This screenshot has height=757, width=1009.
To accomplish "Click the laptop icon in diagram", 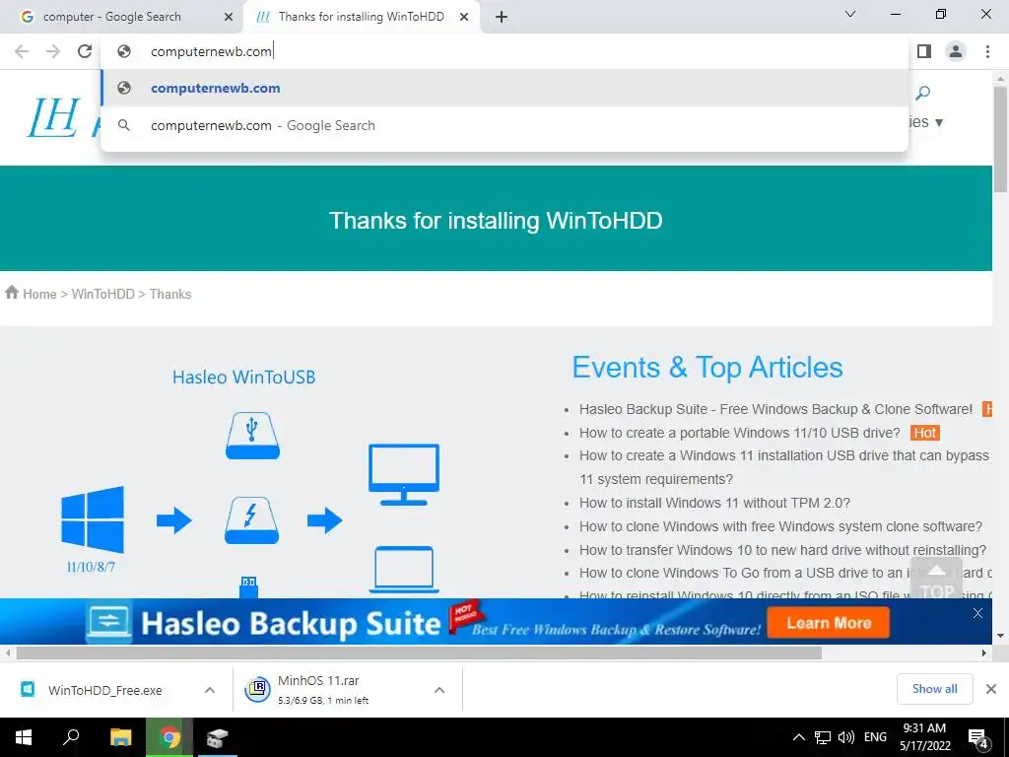I will coord(403,570).
